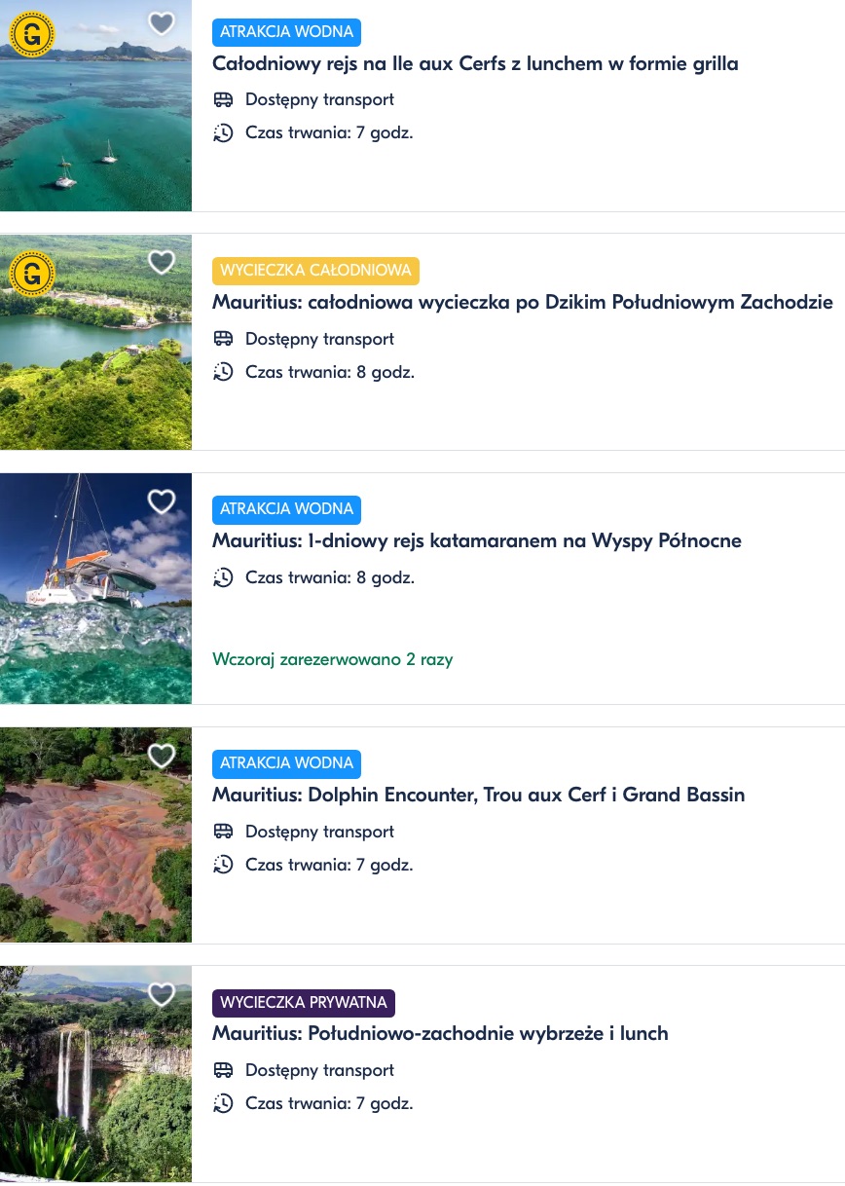This screenshot has width=845, height=1186.
Task: Click clock icon in katamaran Wyspy Północne card
Action: (x=223, y=577)
